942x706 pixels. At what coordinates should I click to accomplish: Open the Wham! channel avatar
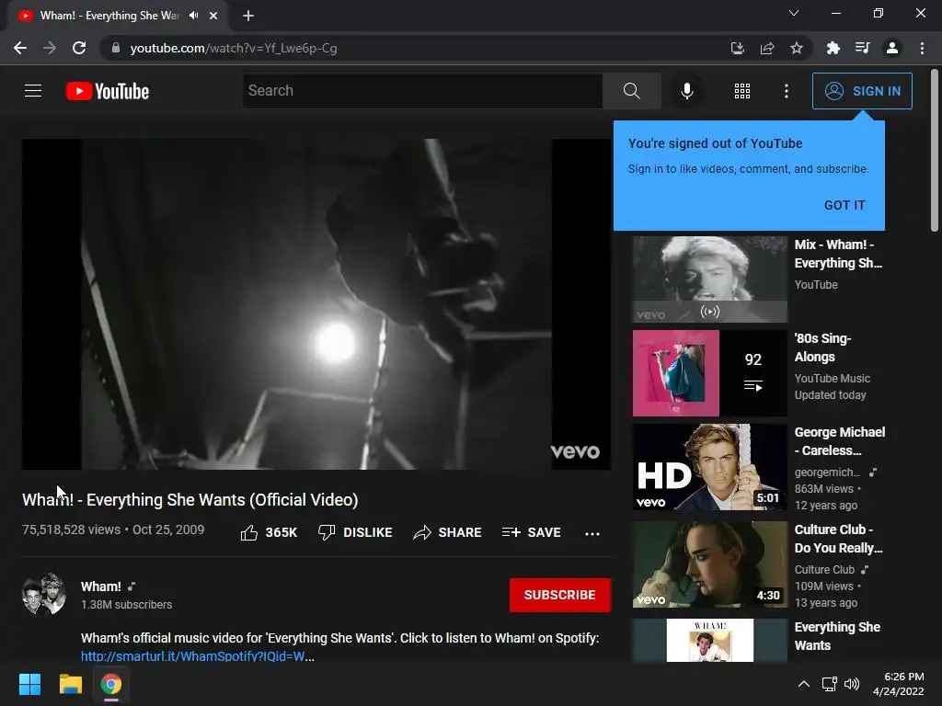(x=44, y=594)
